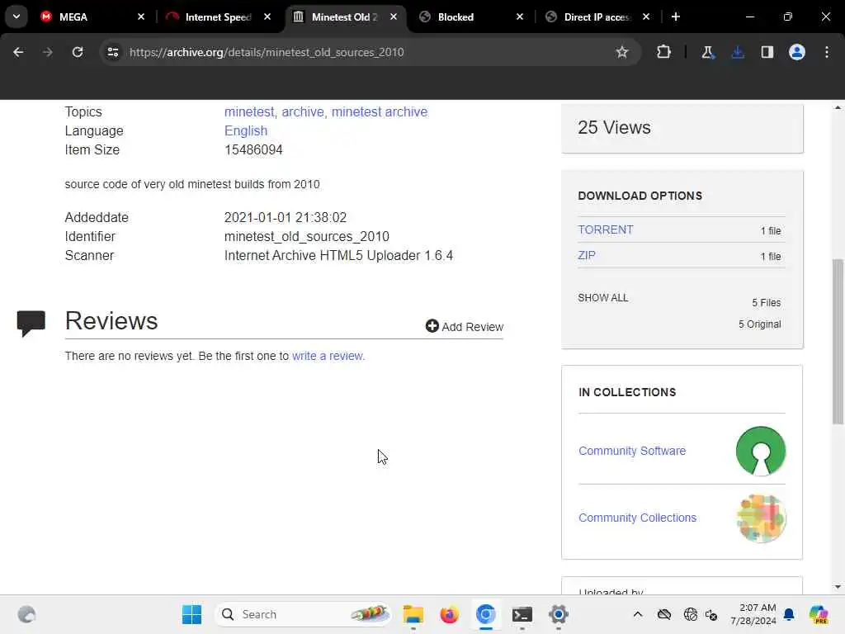The image size is (845, 634).
Task: Open the Community Software collection link
Action: point(632,451)
